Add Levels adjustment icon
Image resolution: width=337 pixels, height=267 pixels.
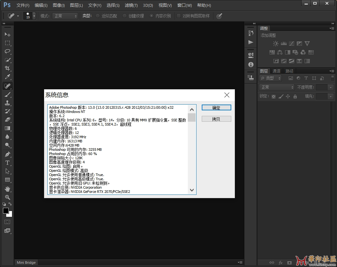coord(284,44)
